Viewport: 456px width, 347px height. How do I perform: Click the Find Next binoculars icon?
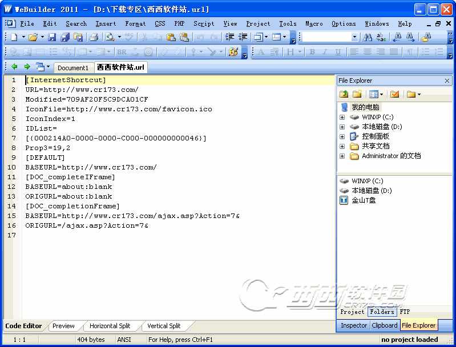click(x=410, y=37)
